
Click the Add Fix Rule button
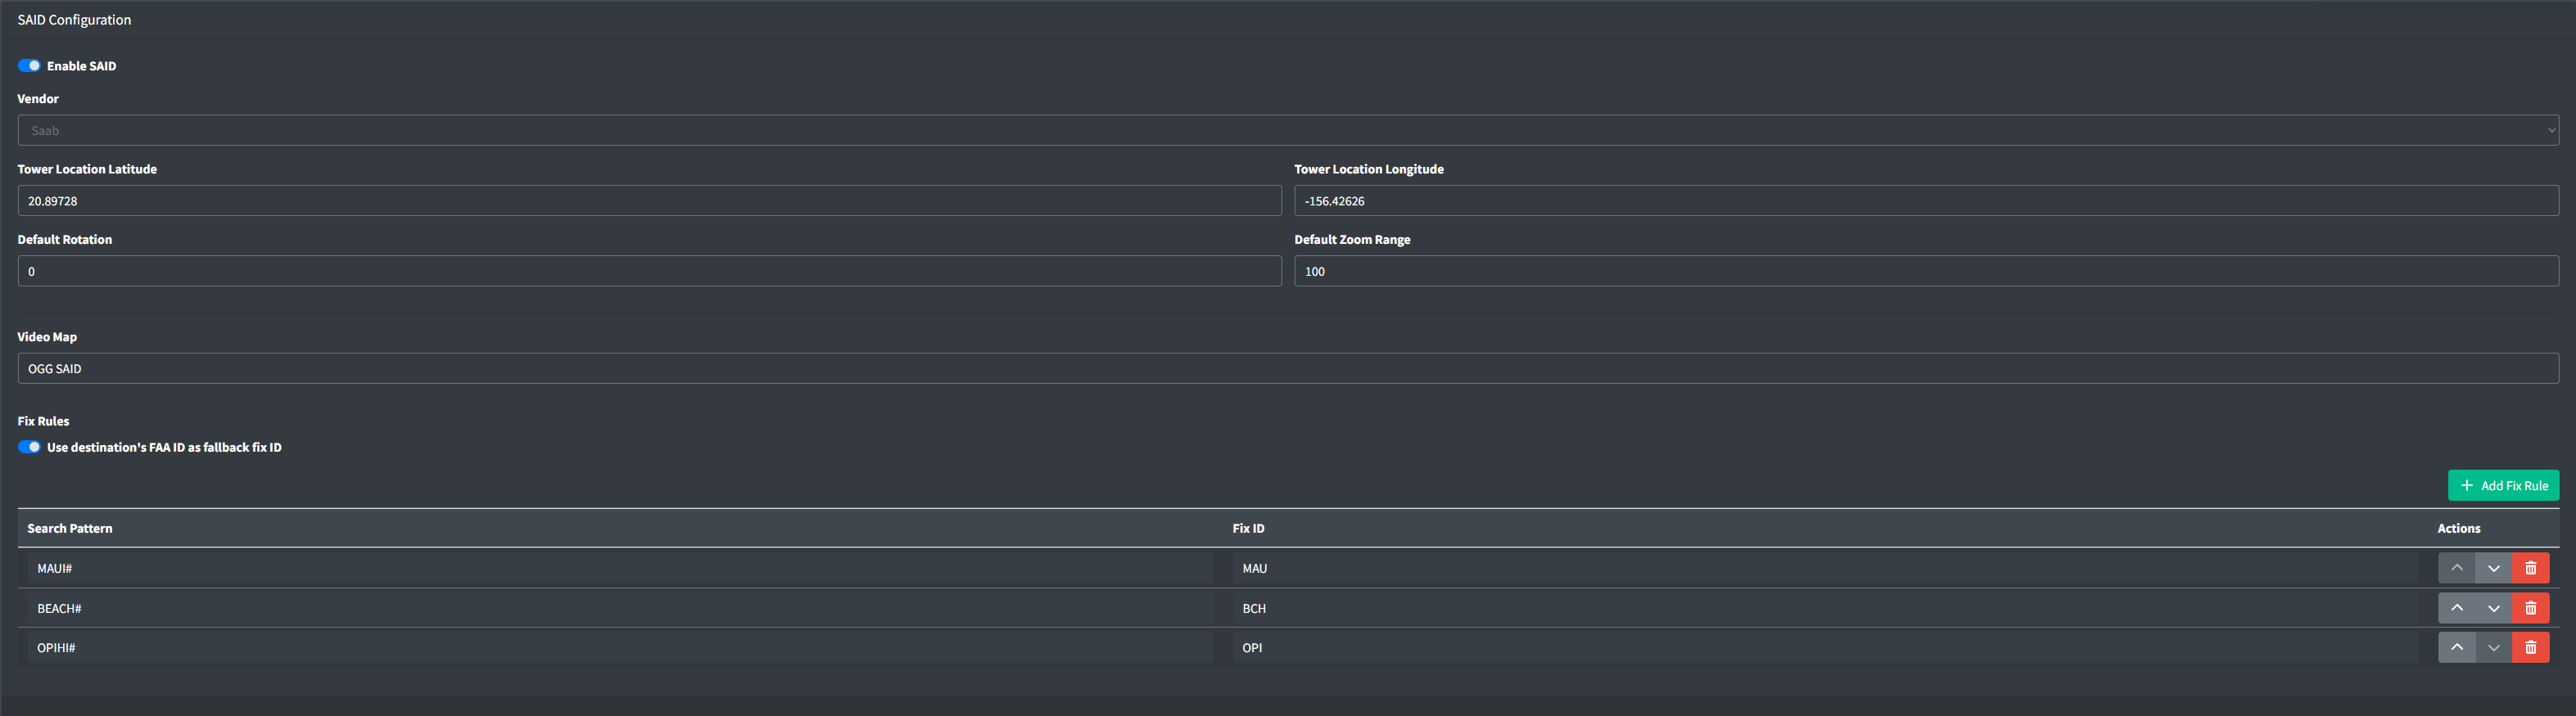tap(2503, 485)
